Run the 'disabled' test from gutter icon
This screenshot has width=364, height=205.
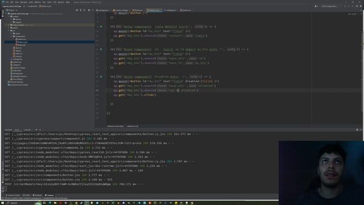pos(101,76)
